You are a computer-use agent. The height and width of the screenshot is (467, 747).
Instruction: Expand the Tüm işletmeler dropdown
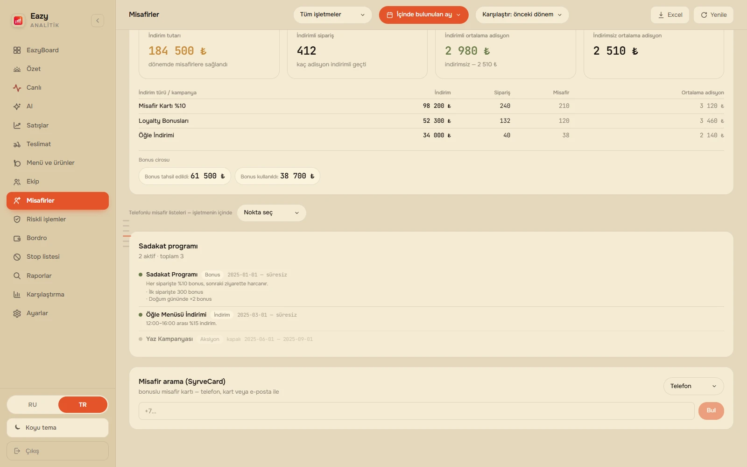(332, 15)
